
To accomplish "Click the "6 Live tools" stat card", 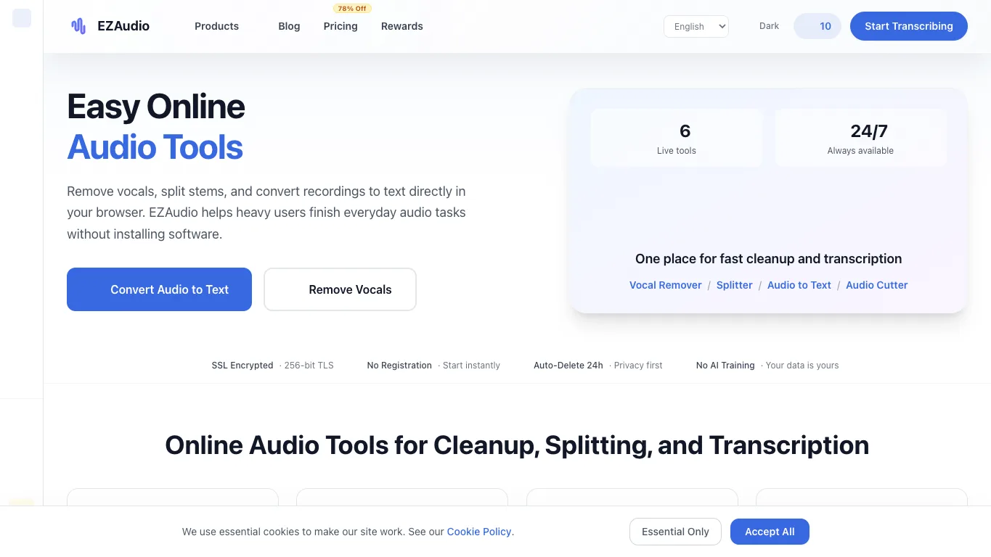I will (677, 138).
